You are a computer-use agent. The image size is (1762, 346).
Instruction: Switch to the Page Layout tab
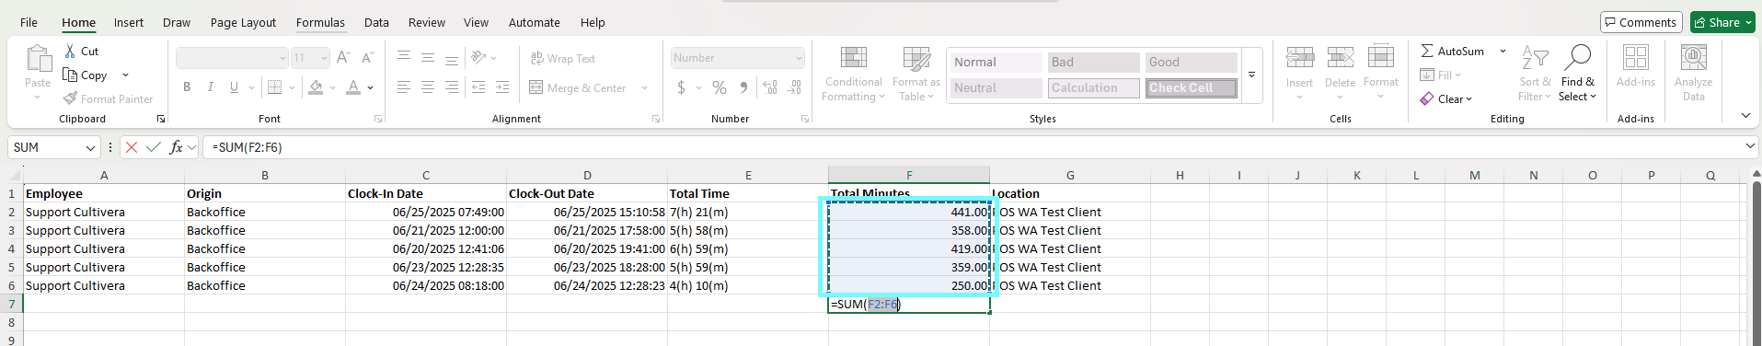243,22
